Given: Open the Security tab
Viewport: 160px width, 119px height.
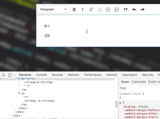Looking at the screenshot, I should (x=147, y=75).
